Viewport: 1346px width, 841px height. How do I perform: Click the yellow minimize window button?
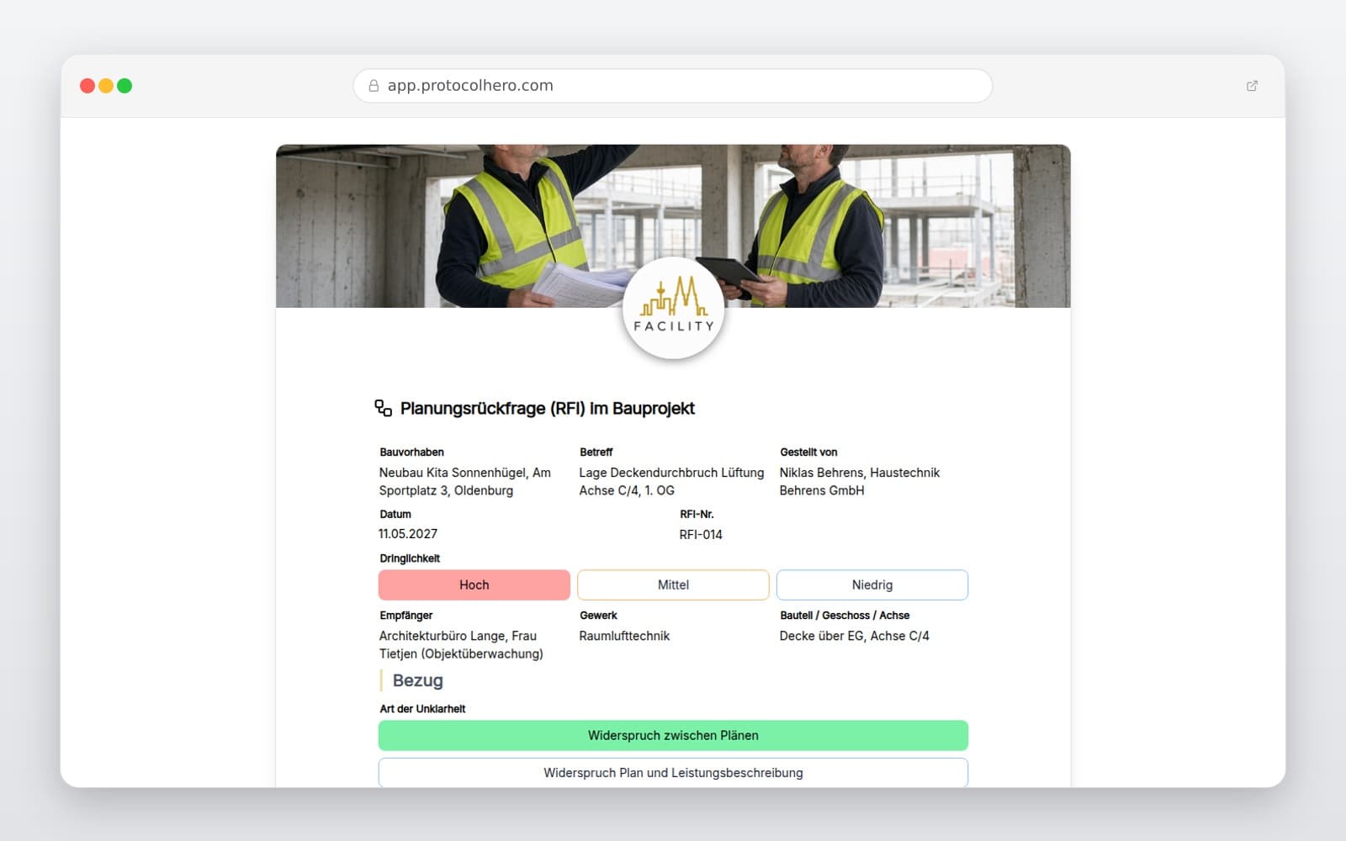(106, 86)
